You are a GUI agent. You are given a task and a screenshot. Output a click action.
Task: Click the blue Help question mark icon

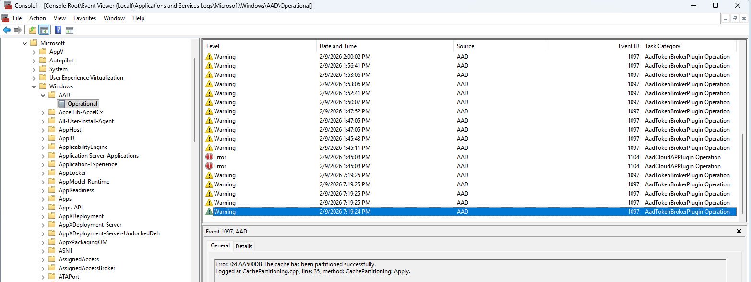click(58, 30)
